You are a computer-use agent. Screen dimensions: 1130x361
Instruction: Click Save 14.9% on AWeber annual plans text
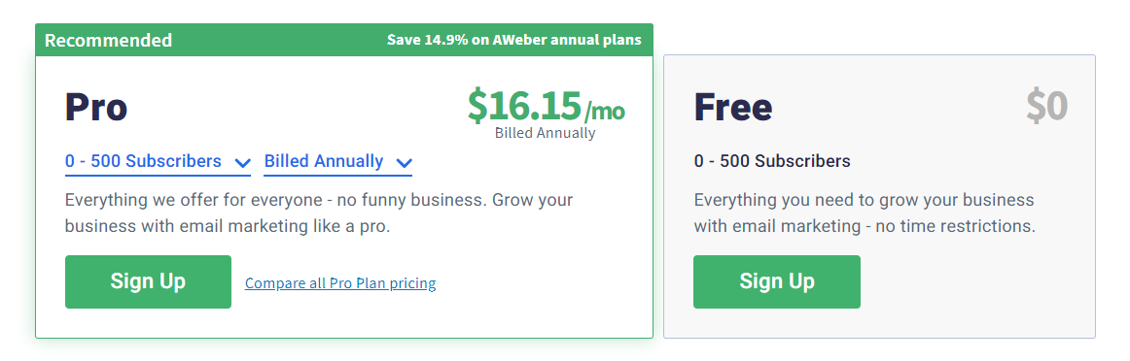(513, 40)
